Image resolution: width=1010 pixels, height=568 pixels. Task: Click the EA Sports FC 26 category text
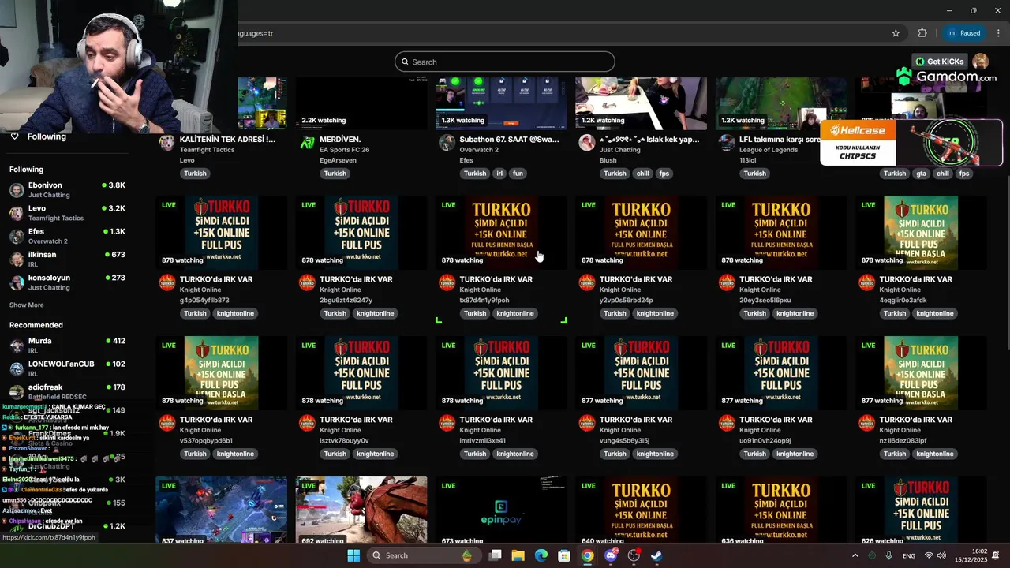[x=344, y=150]
